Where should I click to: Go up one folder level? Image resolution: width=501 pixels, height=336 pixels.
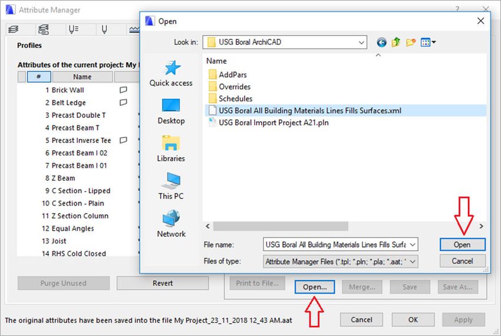396,42
